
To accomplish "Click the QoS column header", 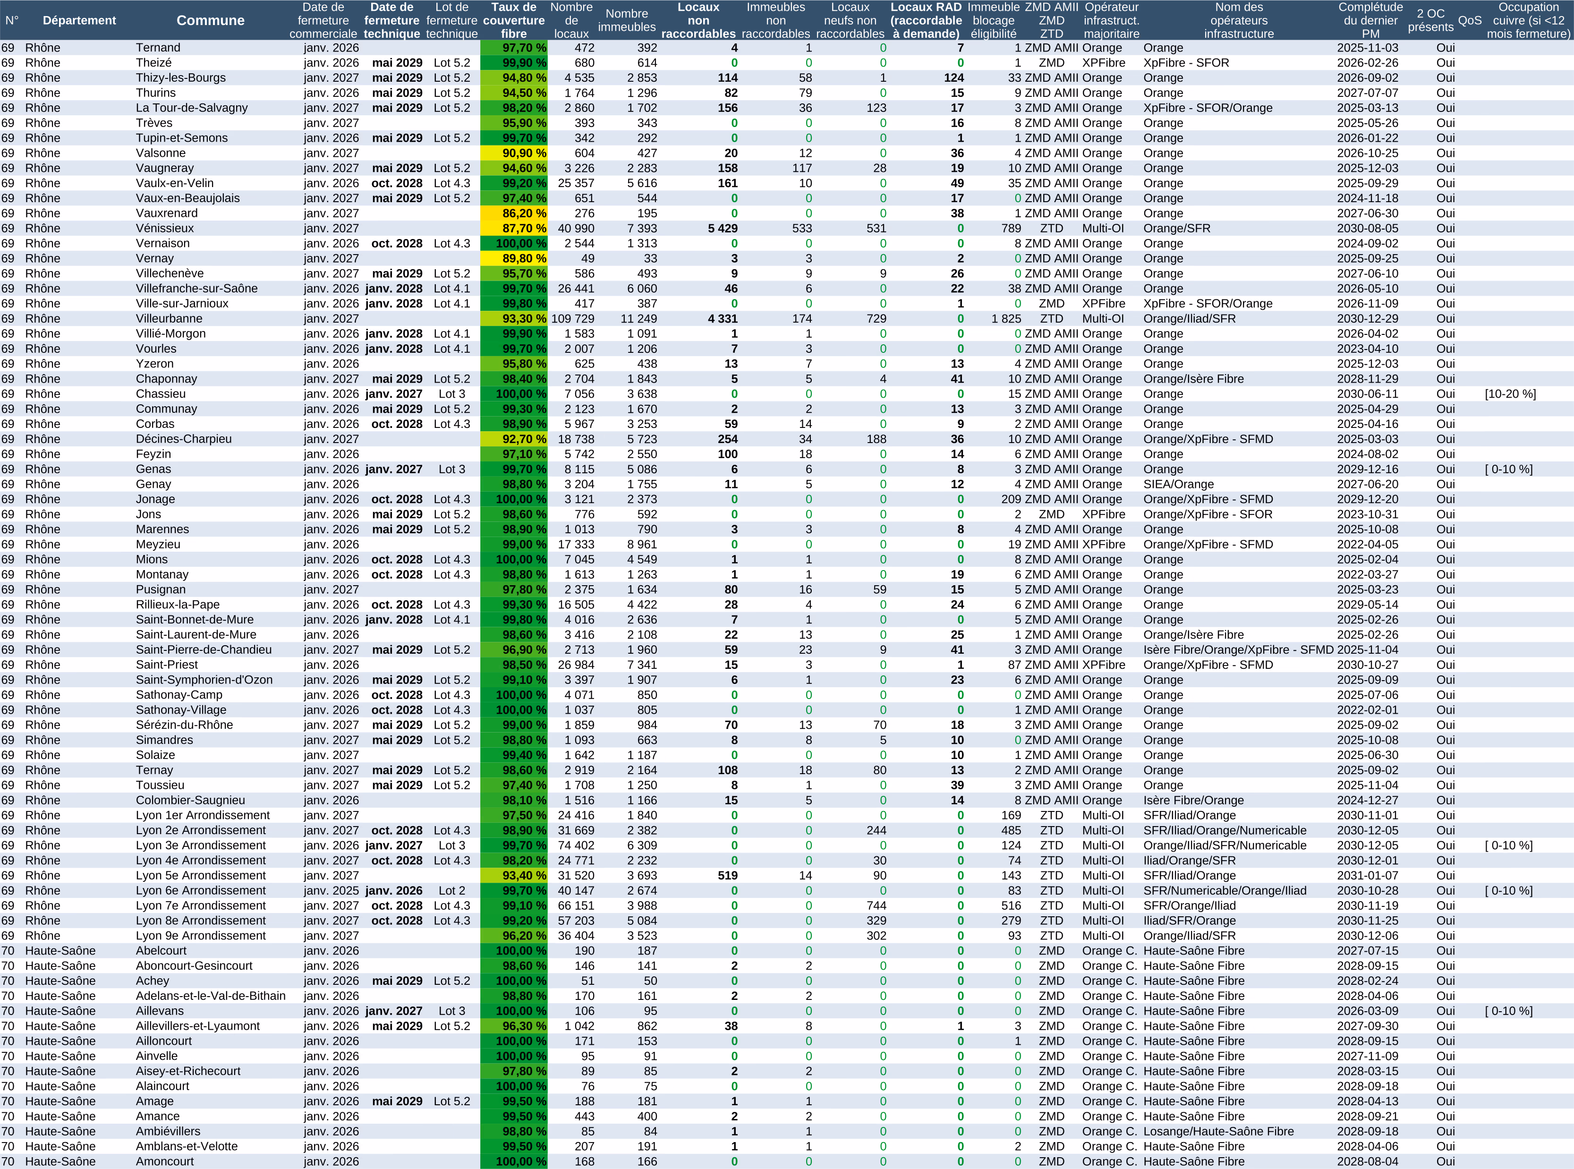I will point(1469,20).
